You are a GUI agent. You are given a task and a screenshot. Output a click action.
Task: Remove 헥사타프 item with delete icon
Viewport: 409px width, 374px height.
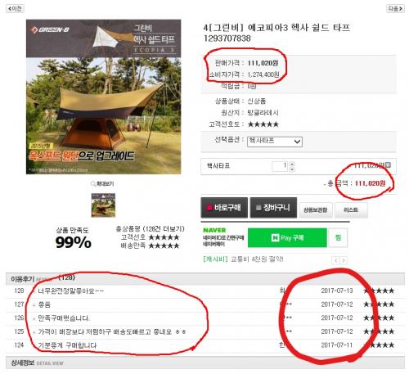point(389,165)
